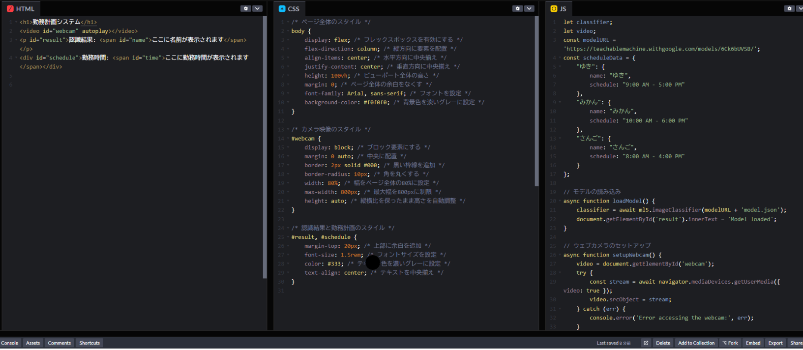Click the 'Last saved 8 分前' status text
803x350 pixels.
613,343
